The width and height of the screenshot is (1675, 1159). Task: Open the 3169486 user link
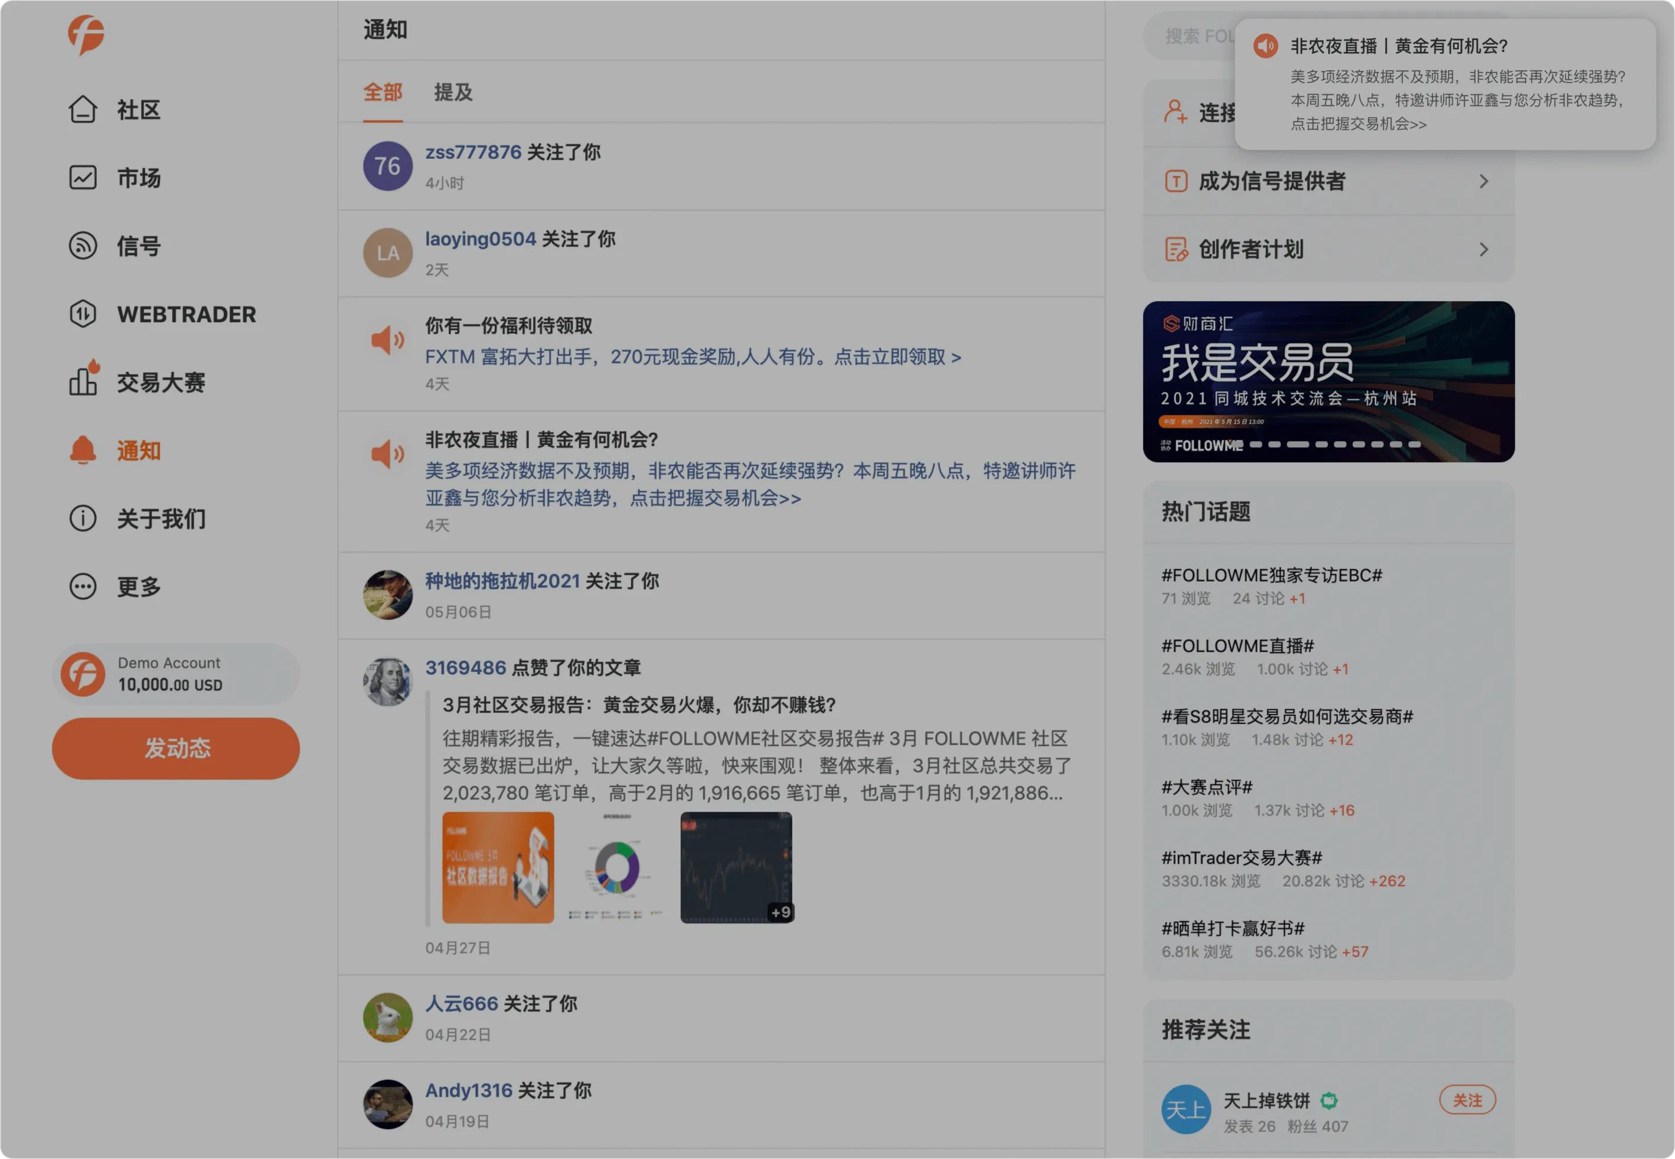point(465,667)
